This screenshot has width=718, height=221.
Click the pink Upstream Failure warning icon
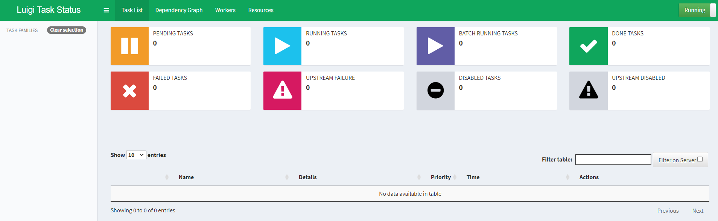tap(282, 91)
